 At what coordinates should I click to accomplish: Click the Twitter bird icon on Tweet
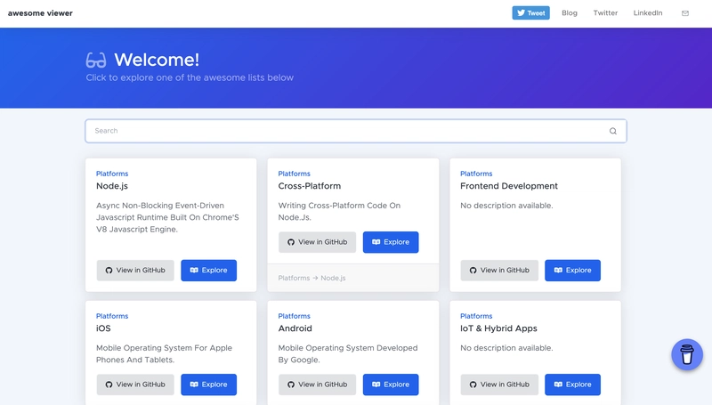pyautogui.click(x=521, y=12)
